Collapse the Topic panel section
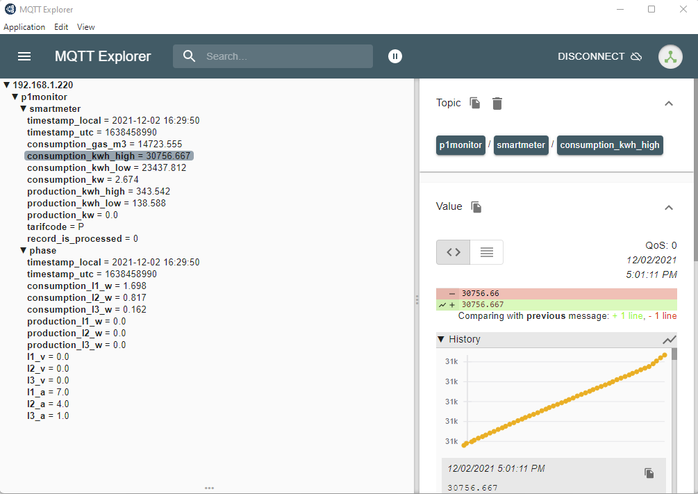This screenshot has width=698, height=494. [x=669, y=104]
